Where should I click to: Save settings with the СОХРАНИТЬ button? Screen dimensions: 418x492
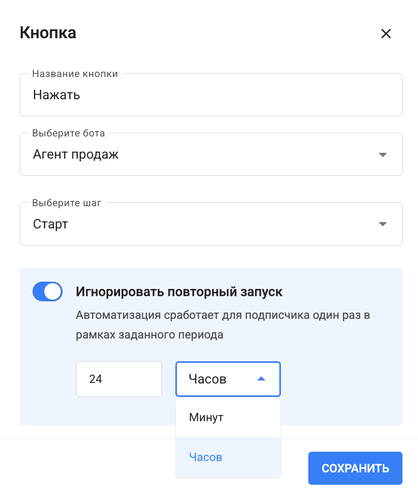coord(355,468)
